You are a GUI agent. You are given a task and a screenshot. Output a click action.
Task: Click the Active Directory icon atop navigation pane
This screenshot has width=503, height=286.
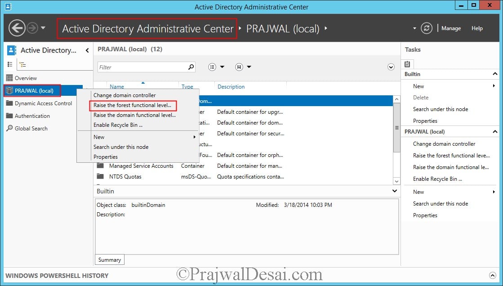[12, 50]
